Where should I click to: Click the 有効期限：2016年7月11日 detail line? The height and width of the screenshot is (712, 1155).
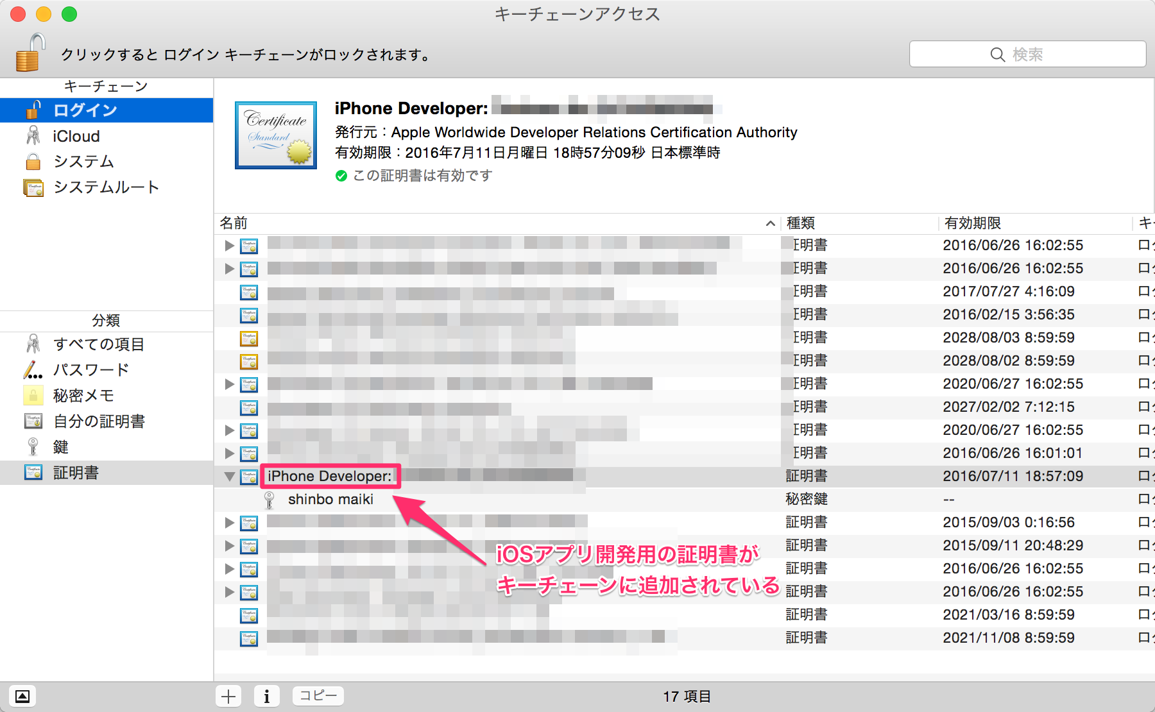coord(527,153)
